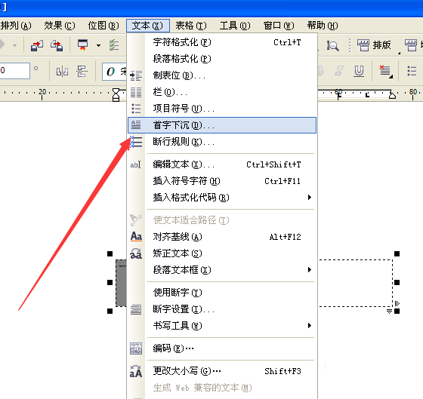Open the 排列(A) menu
Screen dimensions: 423x399
16,26
